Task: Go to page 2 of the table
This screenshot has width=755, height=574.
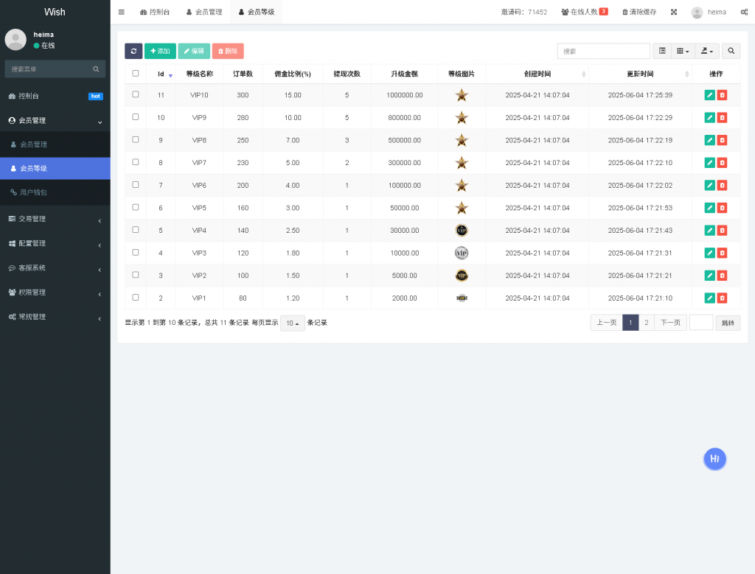Action: tap(646, 323)
